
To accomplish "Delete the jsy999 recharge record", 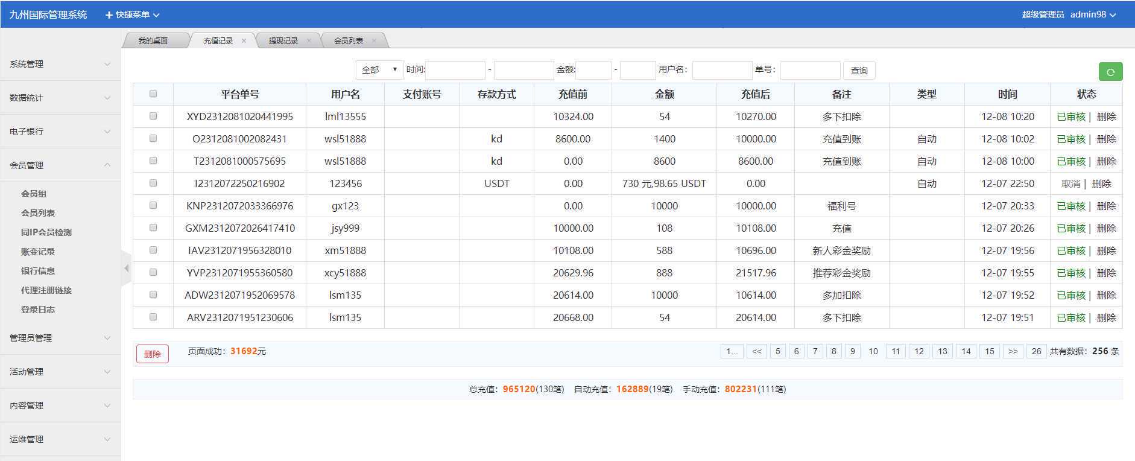I will pos(1106,228).
